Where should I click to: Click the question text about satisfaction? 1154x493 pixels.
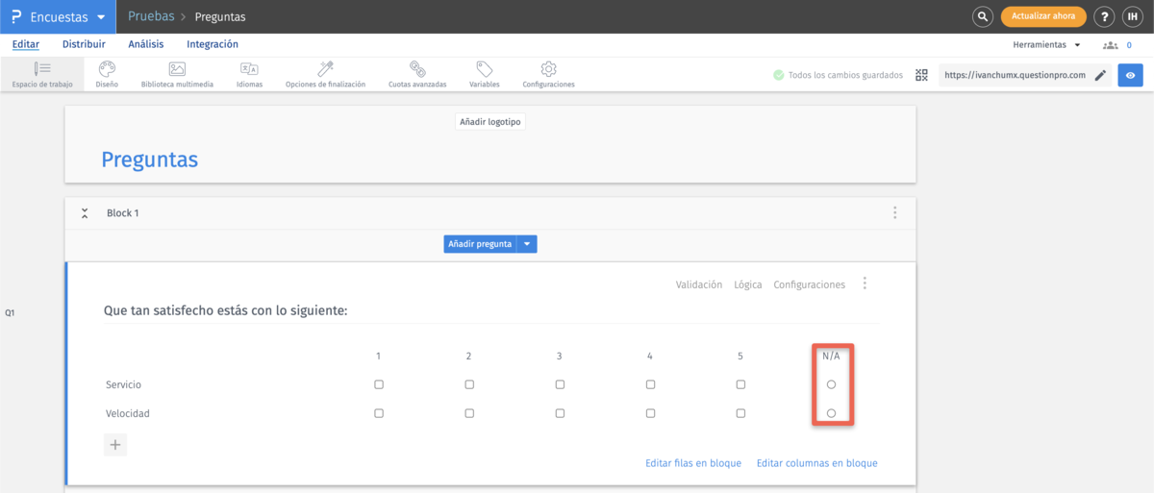click(x=225, y=311)
